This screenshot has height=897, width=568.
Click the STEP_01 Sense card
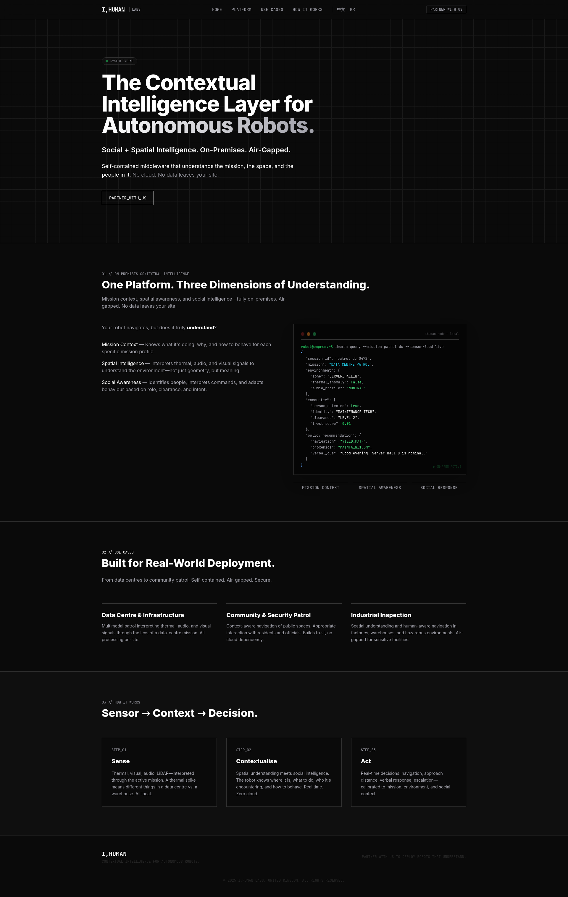[159, 772]
